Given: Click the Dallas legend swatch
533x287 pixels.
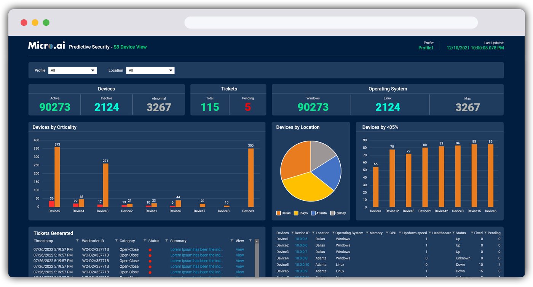Looking at the screenshot, I should point(278,213).
